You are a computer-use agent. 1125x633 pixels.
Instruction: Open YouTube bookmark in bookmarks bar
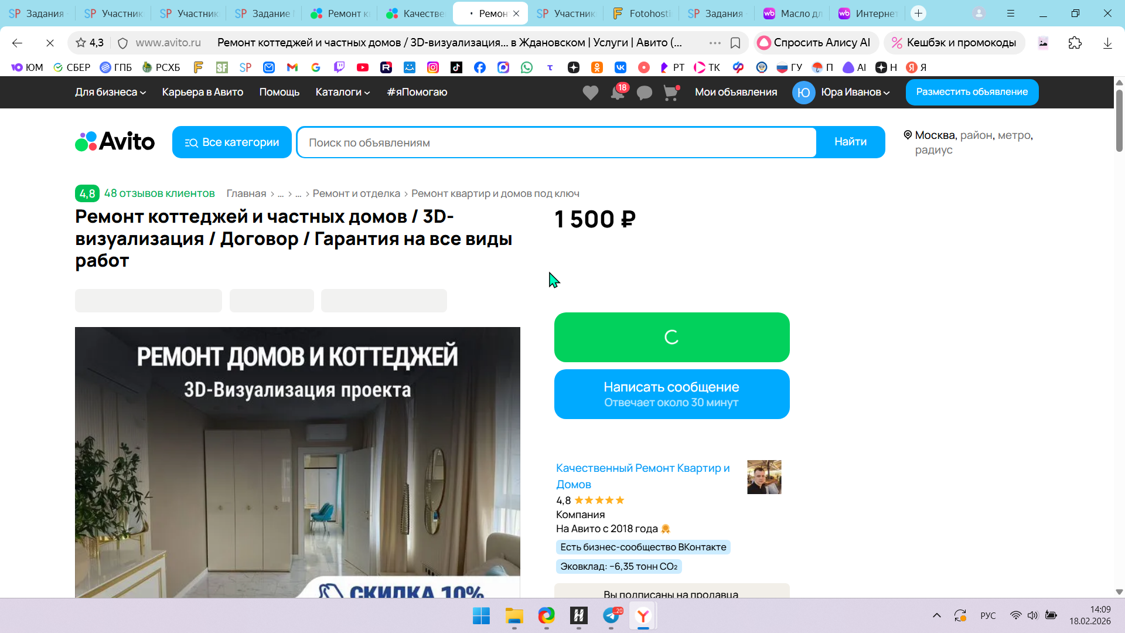tap(363, 67)
